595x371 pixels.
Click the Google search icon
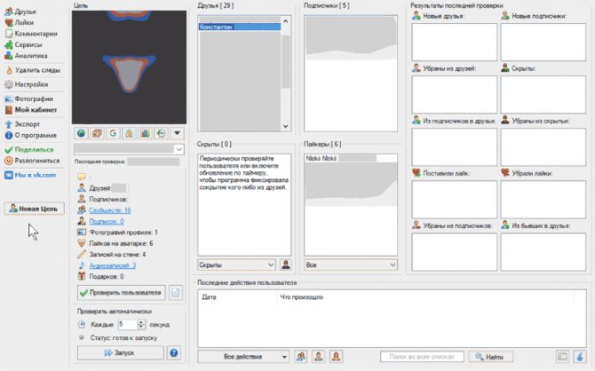click(x=113, y=133)
